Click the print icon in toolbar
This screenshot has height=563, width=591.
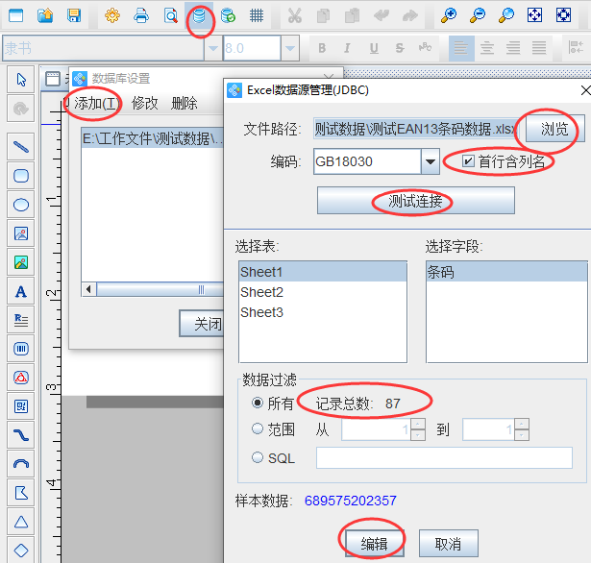tap(141, 15)
